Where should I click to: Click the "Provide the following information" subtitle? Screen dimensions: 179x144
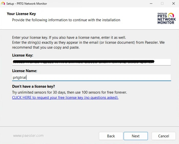(66, 20)
